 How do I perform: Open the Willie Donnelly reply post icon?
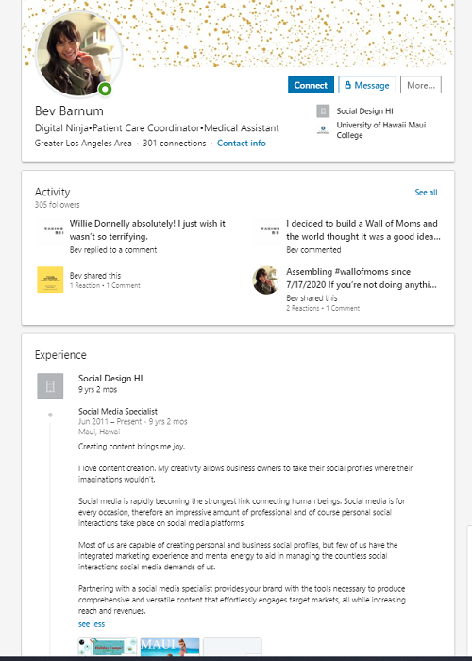[50, 230]
